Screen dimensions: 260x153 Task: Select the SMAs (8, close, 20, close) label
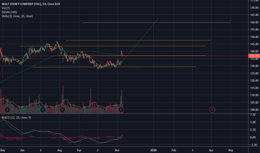click(17, 16)
